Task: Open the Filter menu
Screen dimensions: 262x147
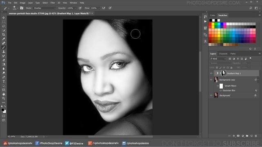Action: (53, 3)
